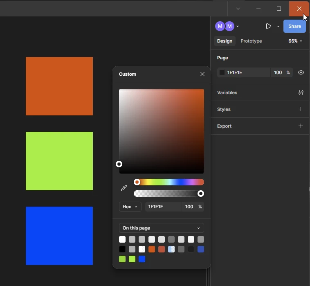Open the Hex color format dropdown
310x286 pixels.
point(130,207)
